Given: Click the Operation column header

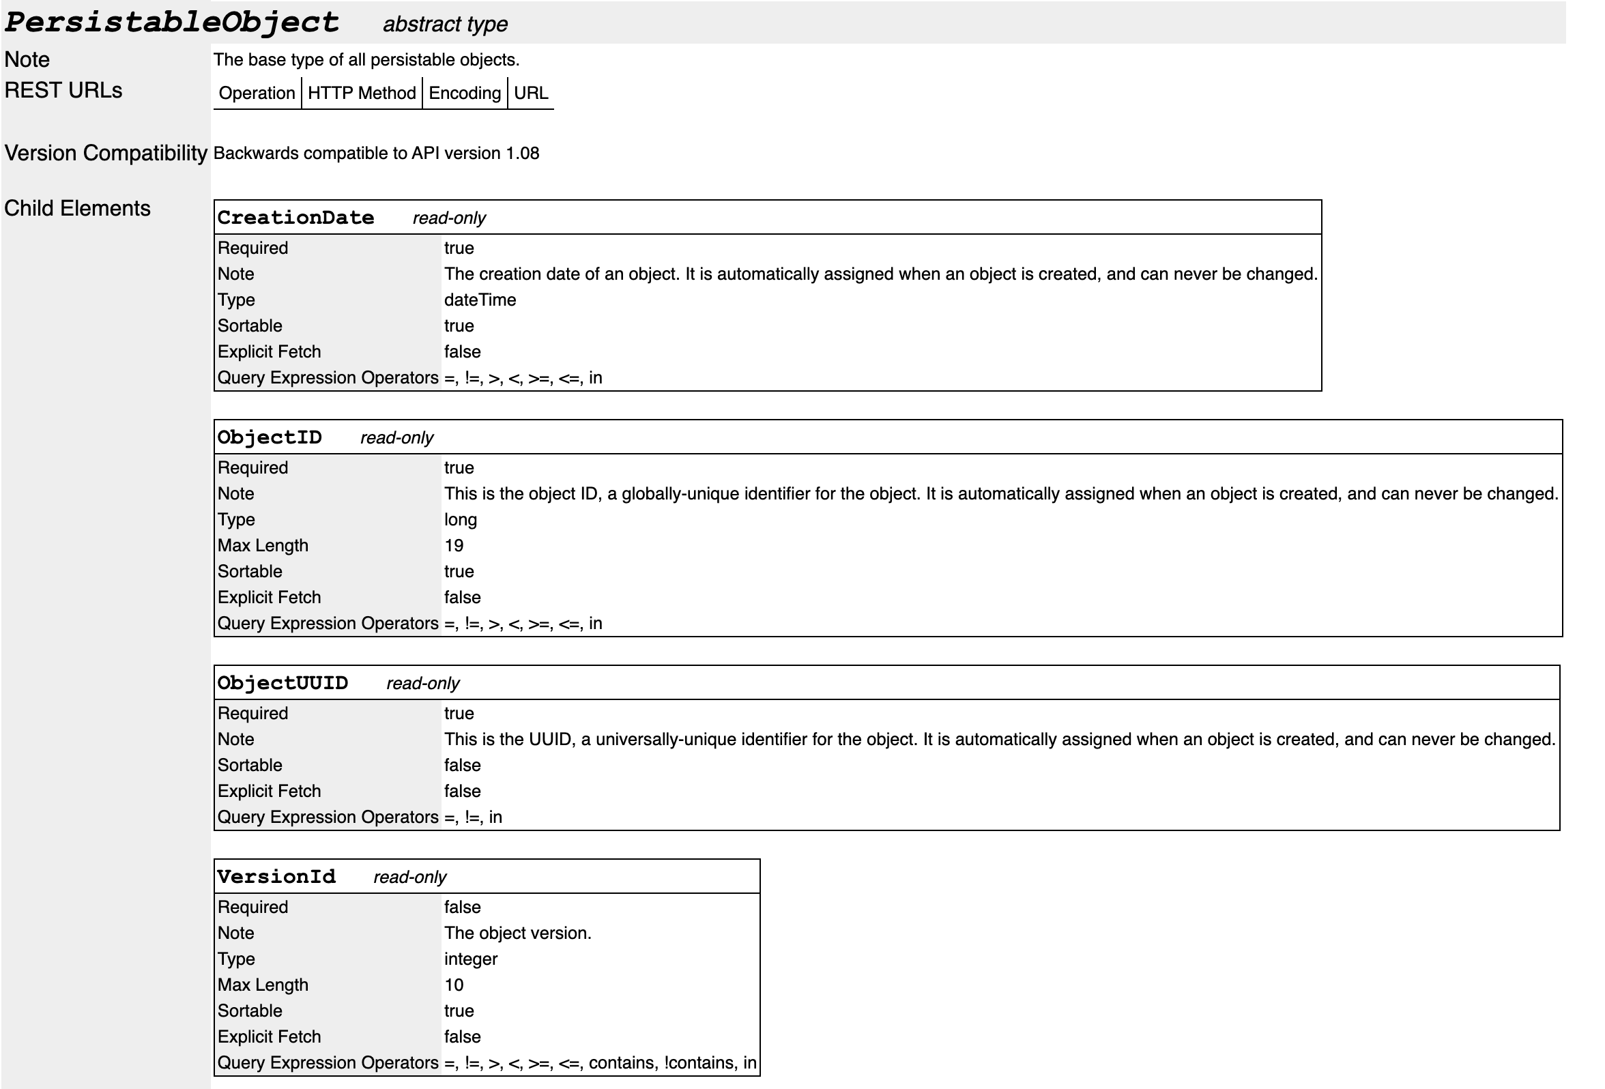Looking at the screenshot, I should 256,93.
